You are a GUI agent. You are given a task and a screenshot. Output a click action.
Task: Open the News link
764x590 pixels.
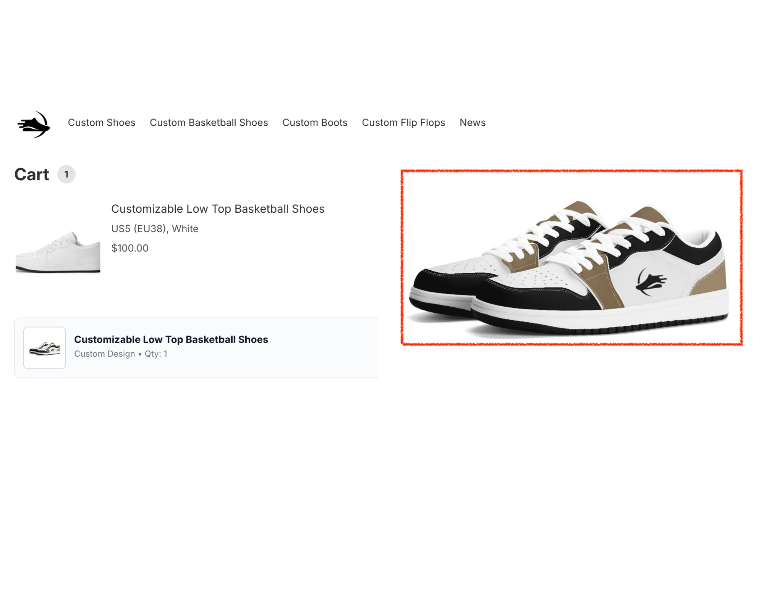[473, 123]
